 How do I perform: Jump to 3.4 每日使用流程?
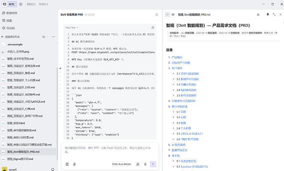(x=189, y=90)
